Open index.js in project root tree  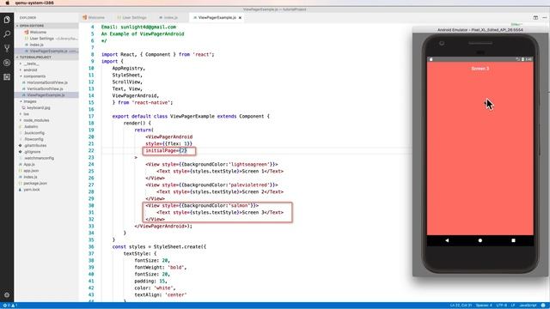click(30, 178)
